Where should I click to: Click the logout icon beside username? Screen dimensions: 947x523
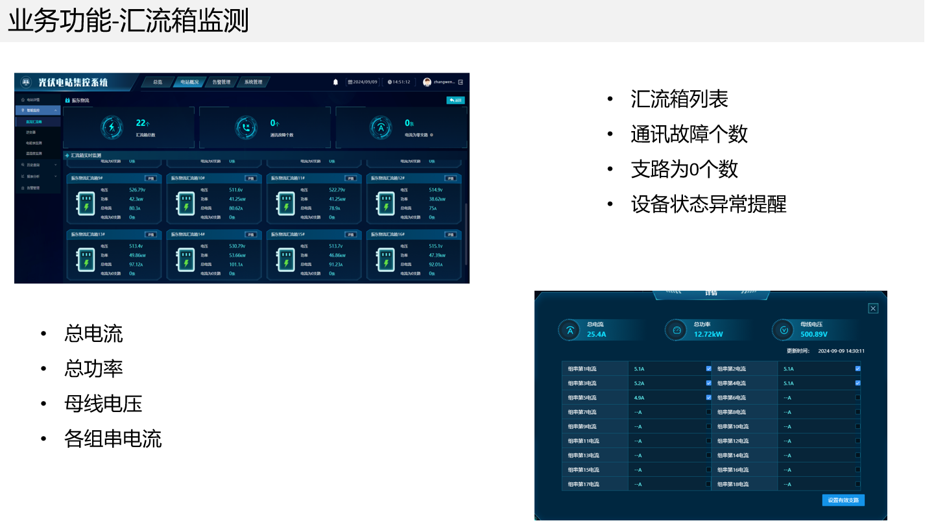tap(461, 82)
